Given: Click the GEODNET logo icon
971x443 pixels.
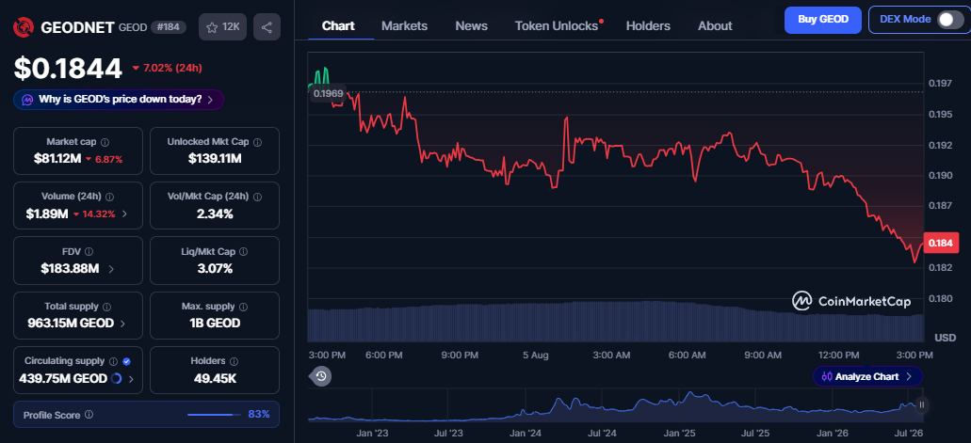Looking at the screenshot, I should (24, 27).
